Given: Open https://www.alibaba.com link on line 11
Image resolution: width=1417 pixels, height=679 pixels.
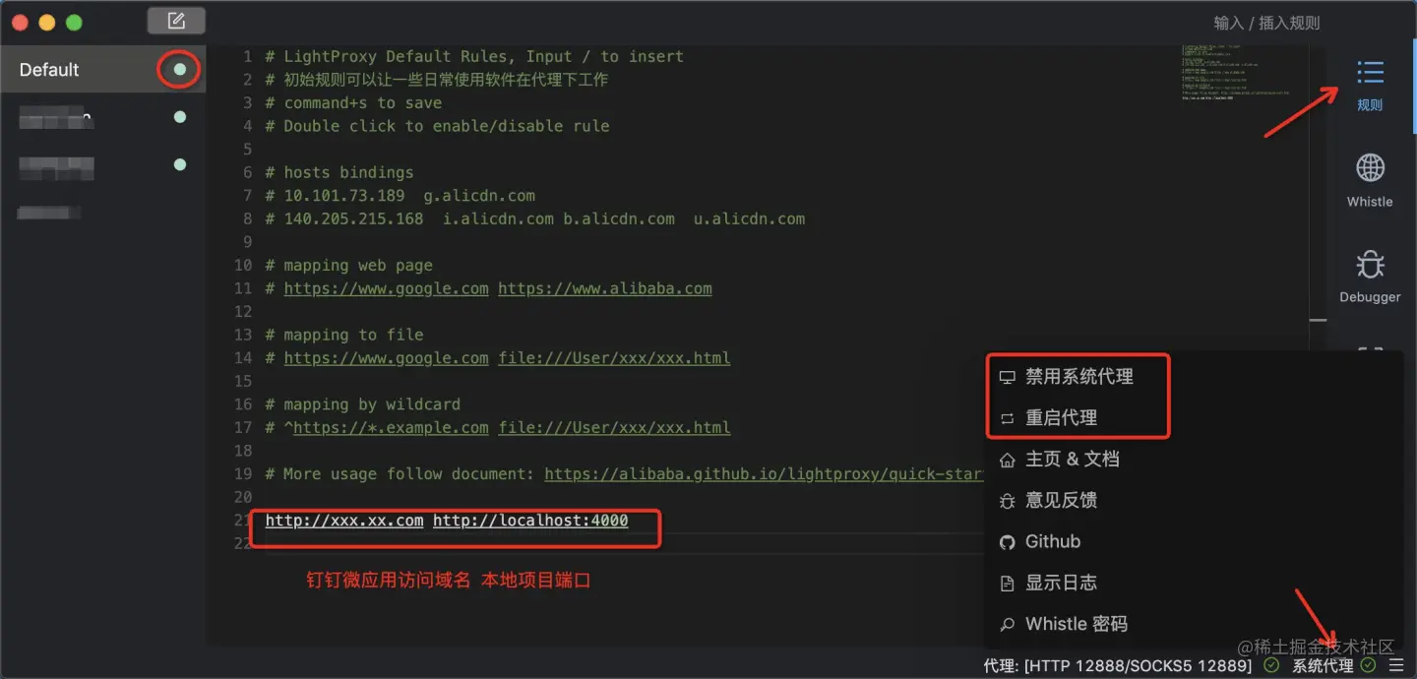Looking at the screenshot, I should (x=605, y=288).
